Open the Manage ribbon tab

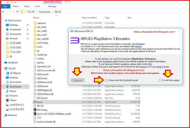52,7
